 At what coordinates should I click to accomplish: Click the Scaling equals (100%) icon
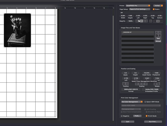[x=140, y=84]
